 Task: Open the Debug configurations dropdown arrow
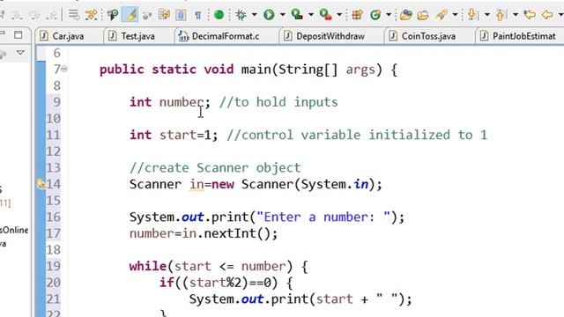(255, 15)
